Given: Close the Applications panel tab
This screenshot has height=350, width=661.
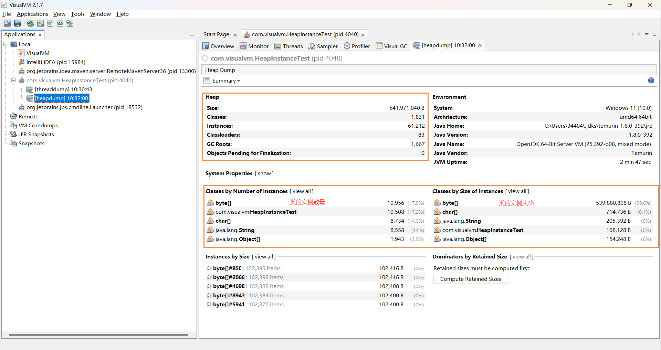Looking at the screenshot, I should click(x=40, y=35).
